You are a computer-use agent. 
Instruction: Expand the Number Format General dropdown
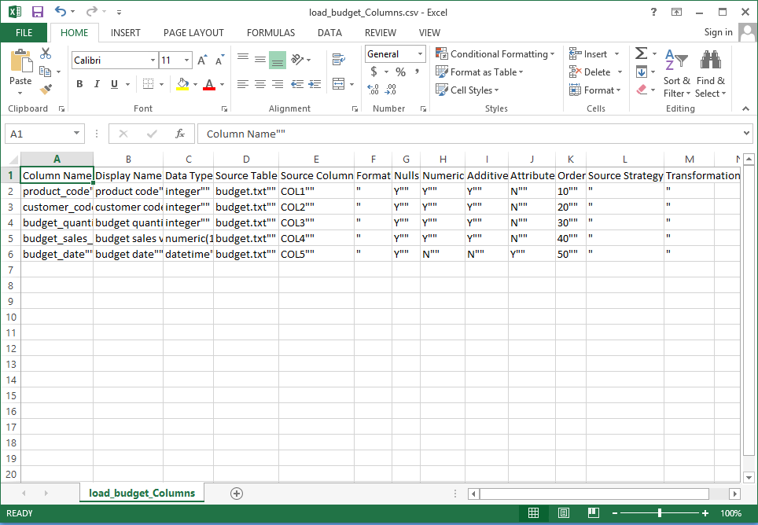pos(420,54)
